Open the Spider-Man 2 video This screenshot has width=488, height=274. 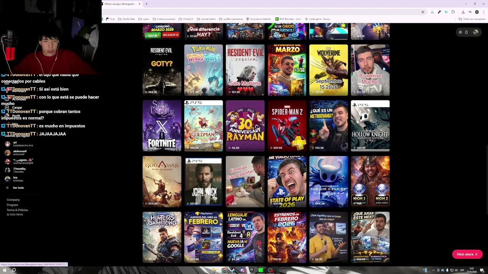(287, 126)
